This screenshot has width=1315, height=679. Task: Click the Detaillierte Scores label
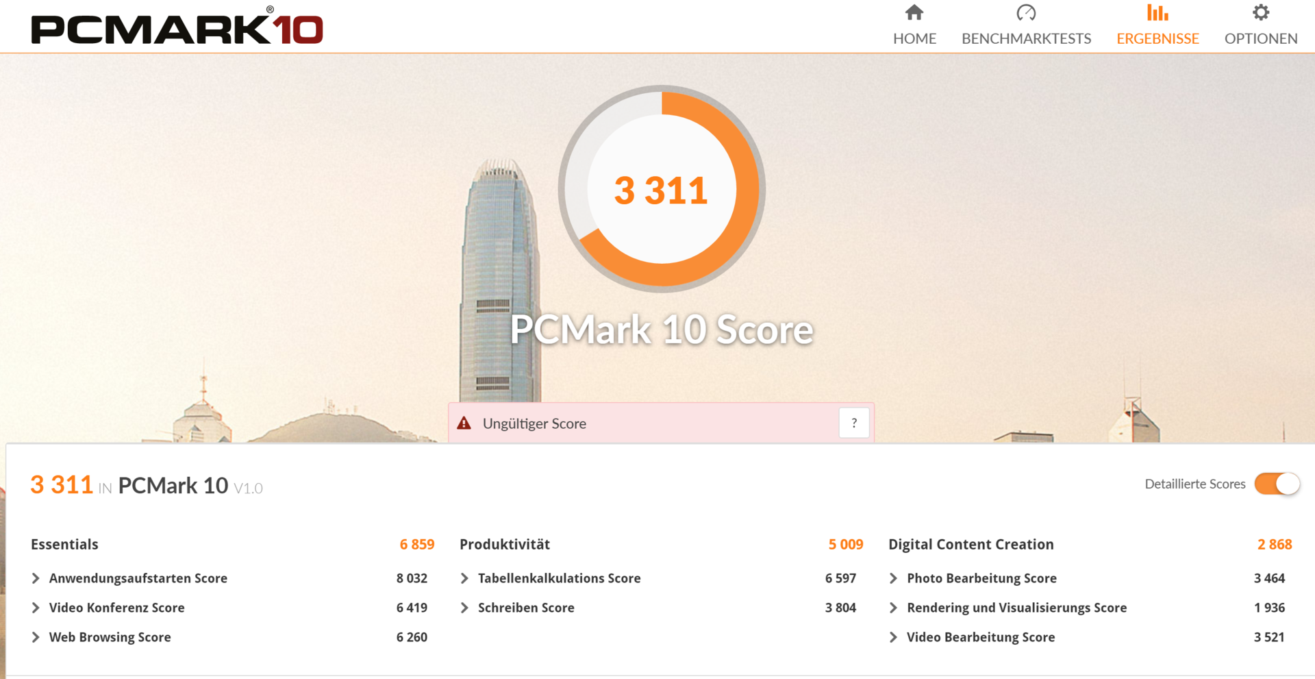1195,484
